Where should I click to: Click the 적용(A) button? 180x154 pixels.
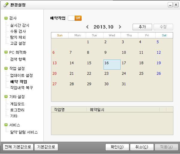[x=166, y=147]
